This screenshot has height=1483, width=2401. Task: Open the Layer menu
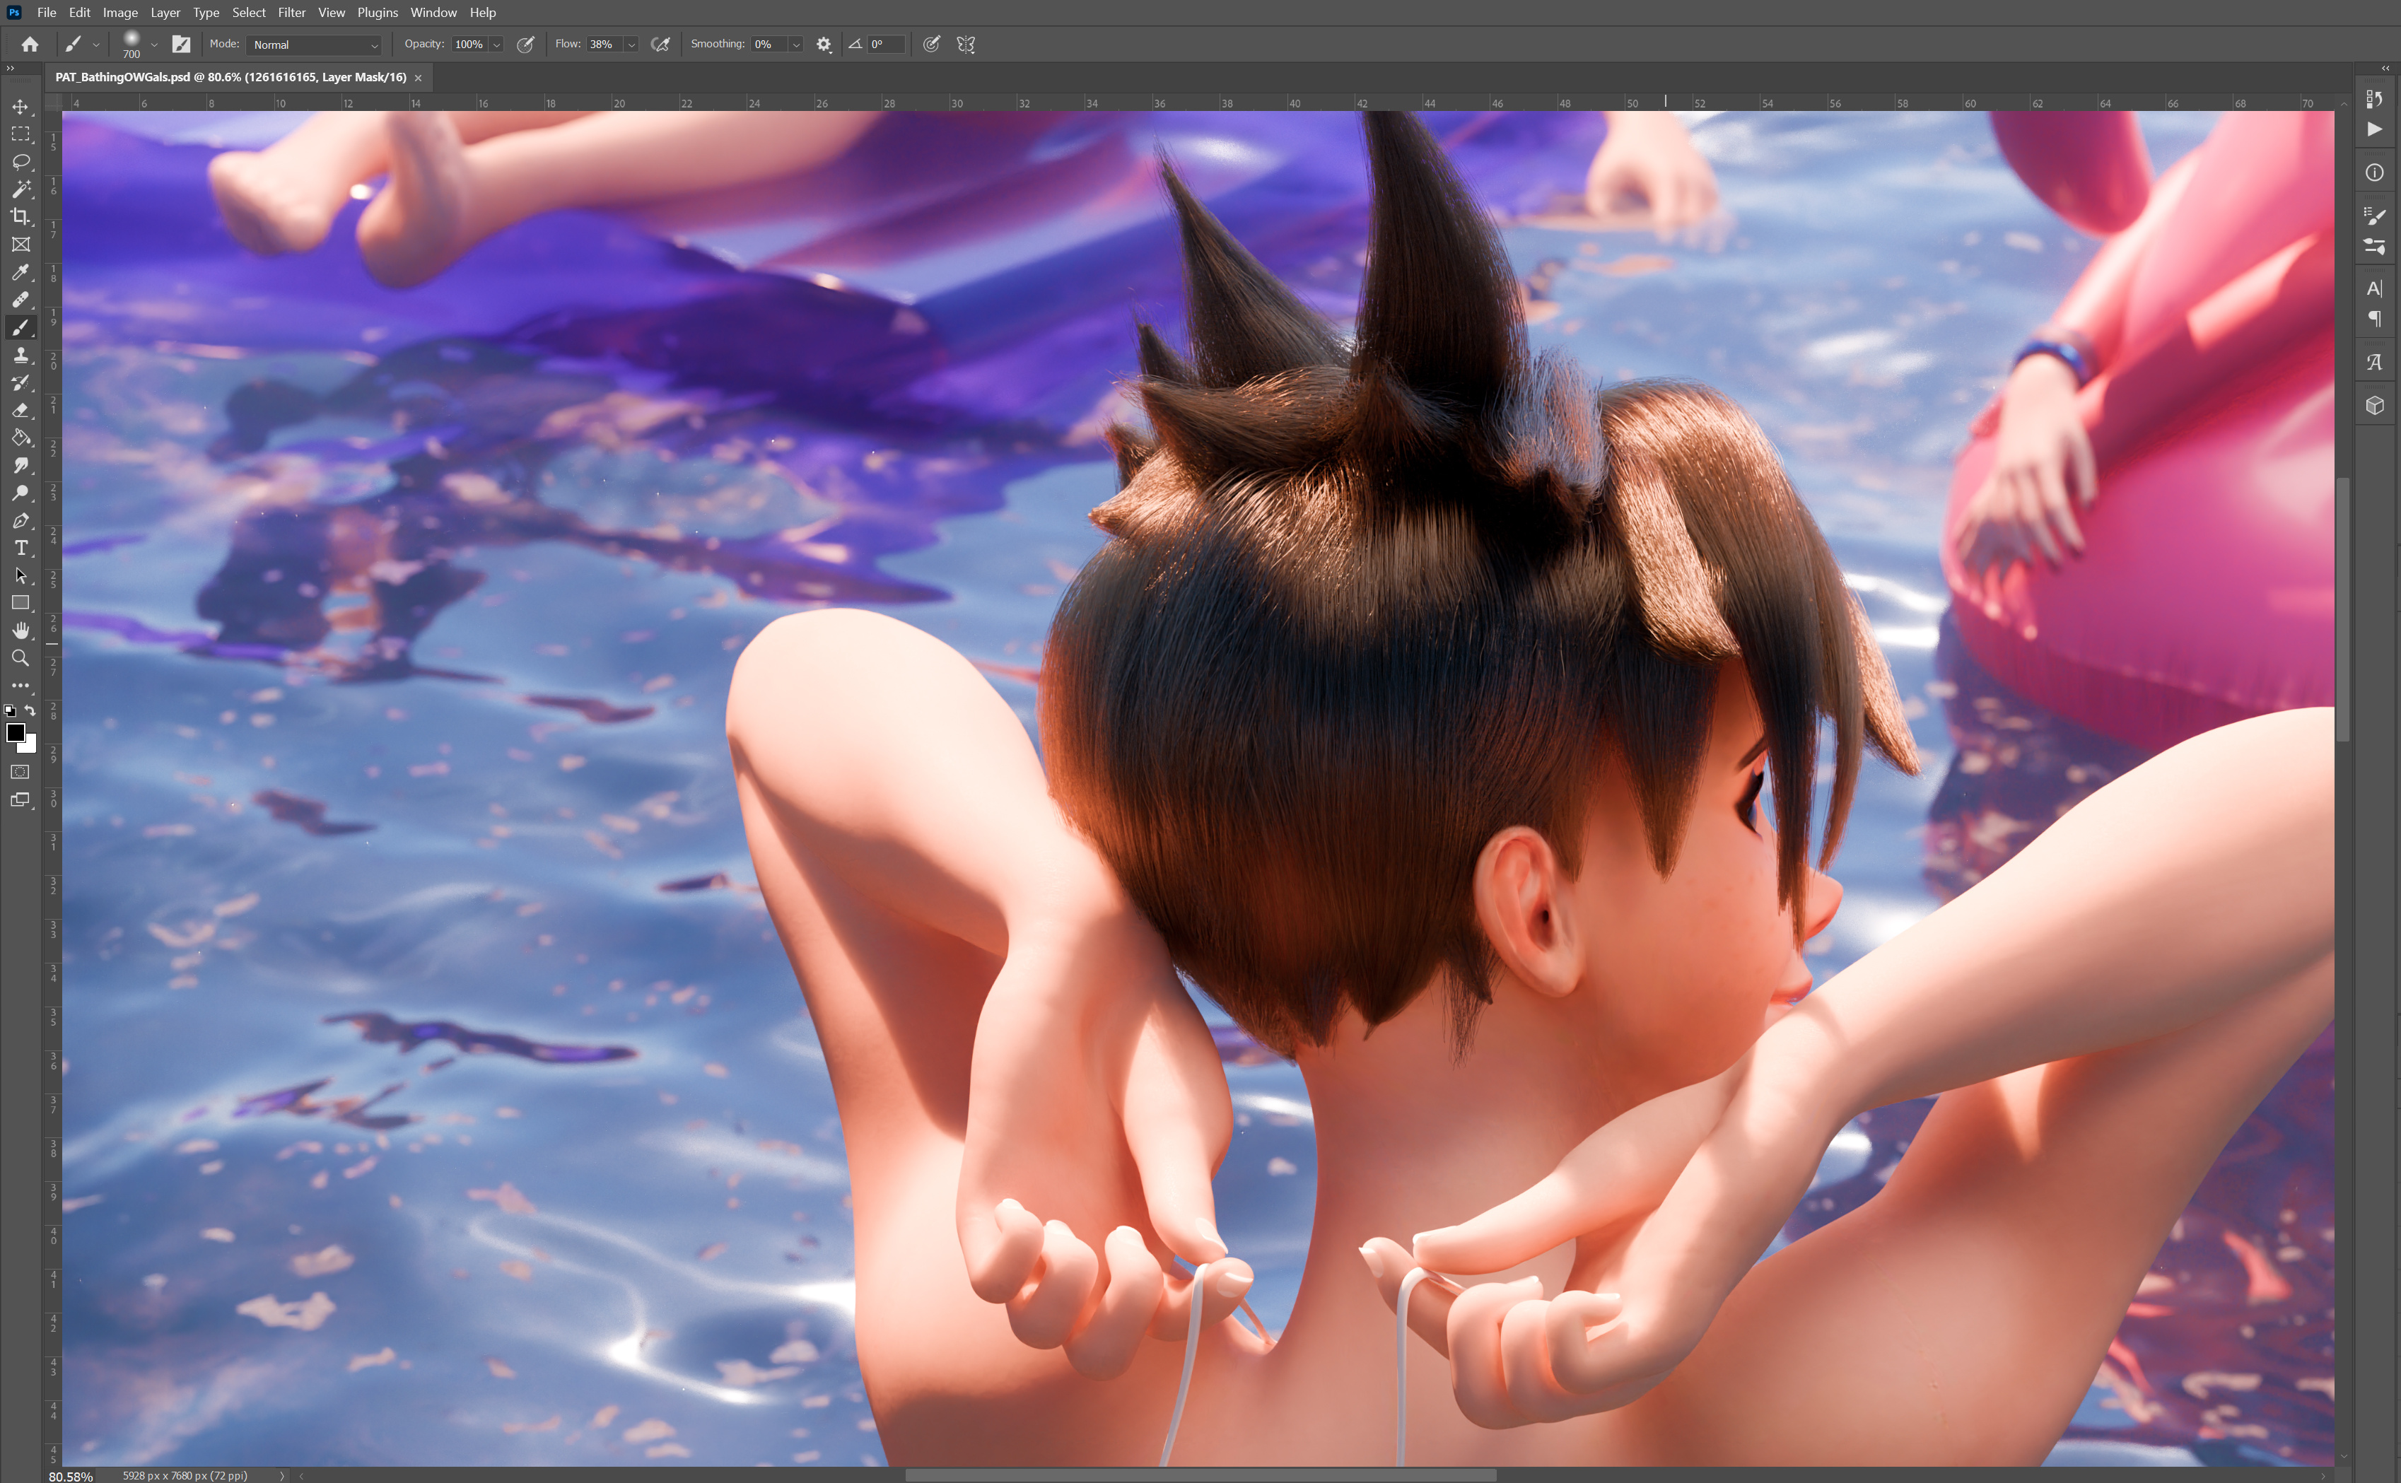[165, 13]
